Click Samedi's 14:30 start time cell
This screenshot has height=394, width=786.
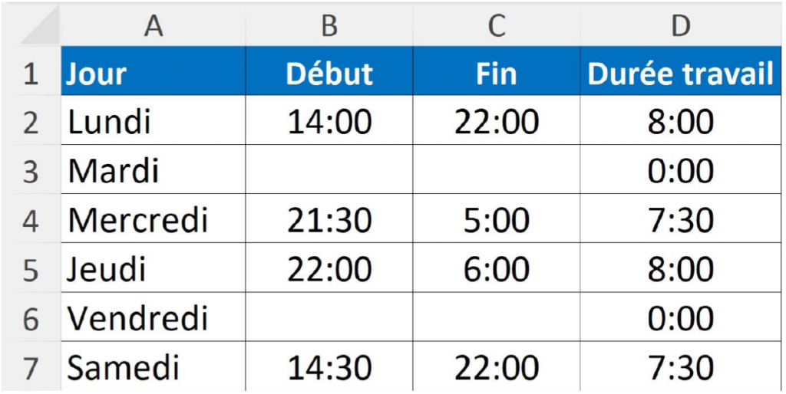click(x=329, y=368)
